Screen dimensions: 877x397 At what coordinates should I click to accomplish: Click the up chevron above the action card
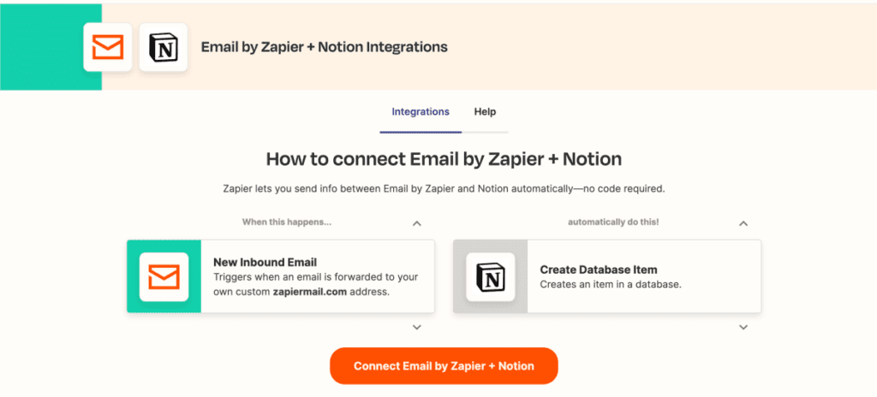(x=743, y=223)
